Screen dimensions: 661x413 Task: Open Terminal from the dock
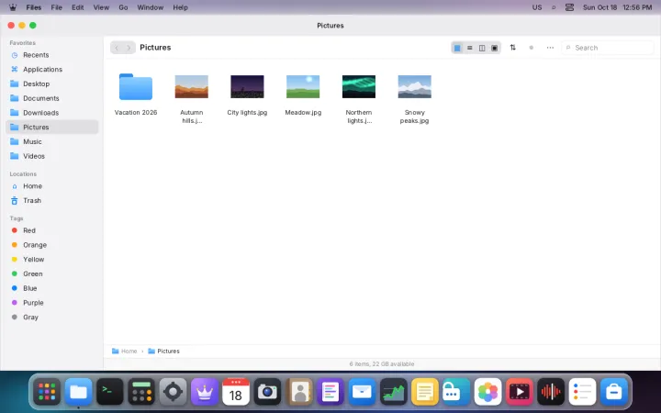click(110, 392)
